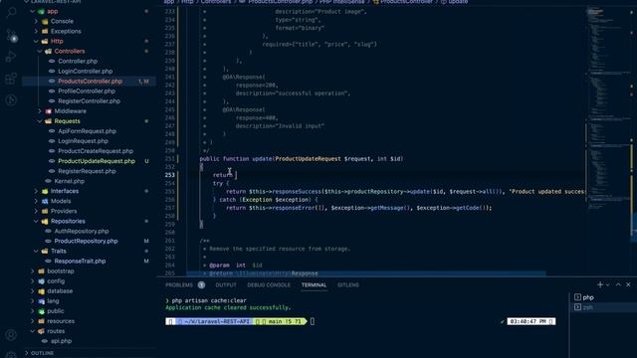Viewport: 637px width, 358px height.
Task: Expand the public folder
Action: coord(32,311)
